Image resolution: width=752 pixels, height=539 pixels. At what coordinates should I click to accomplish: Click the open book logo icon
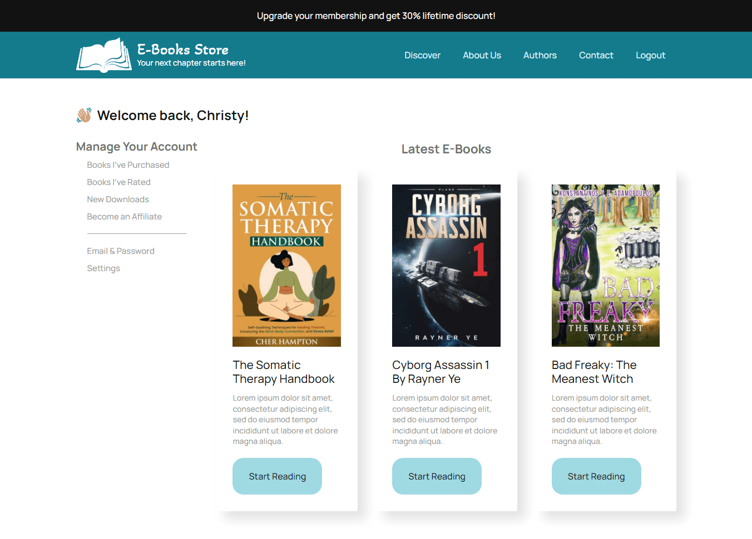(103, 55)
